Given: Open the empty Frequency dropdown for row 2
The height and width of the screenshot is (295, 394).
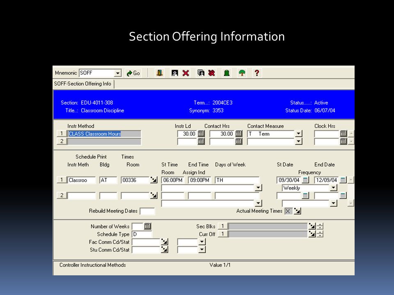Looking at the screenshot, I should tap(333, 203).
